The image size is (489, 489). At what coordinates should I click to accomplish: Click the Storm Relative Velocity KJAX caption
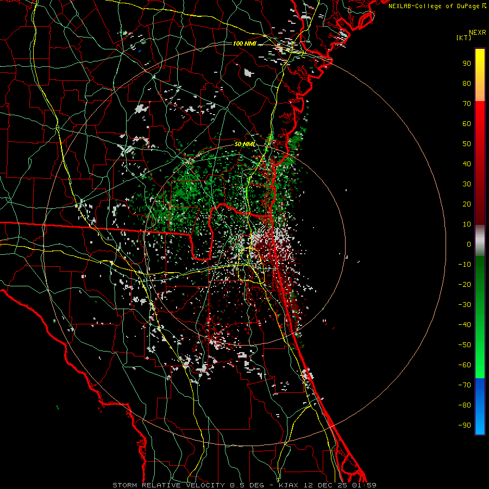pos(244,485)
